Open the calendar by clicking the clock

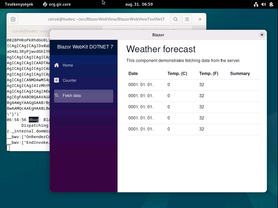click(139, 4)
